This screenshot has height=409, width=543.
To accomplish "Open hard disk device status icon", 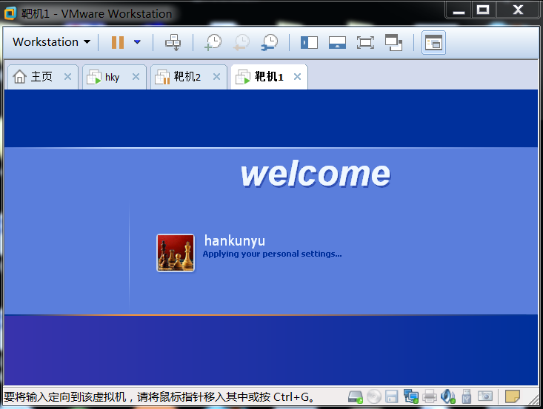I will tap(355, 396).
